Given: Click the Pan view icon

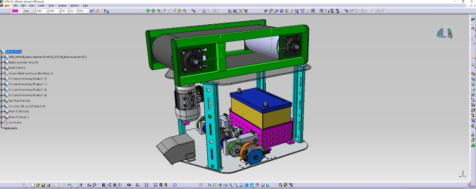Looking at the screenshot, I should click(220, 185).
